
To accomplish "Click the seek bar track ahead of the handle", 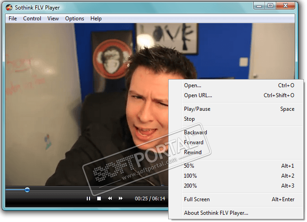I will pos(98,189).
